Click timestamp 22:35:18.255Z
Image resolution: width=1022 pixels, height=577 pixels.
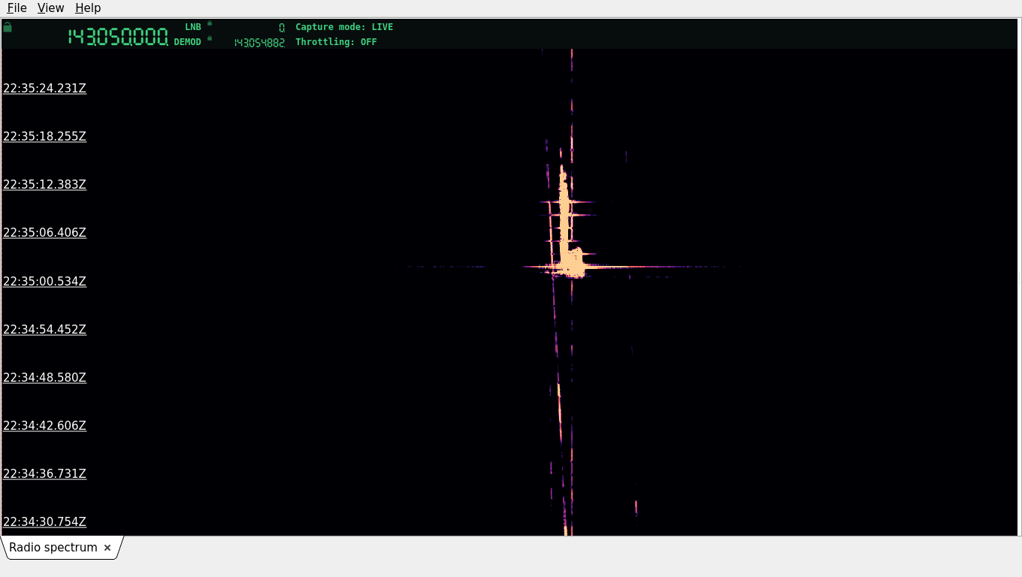44,136
